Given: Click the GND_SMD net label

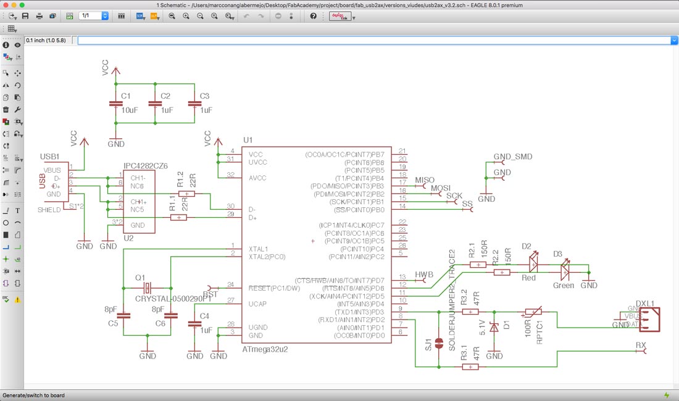Looking at the screenshot, I should pyautogui.click(x=513, y=157).
